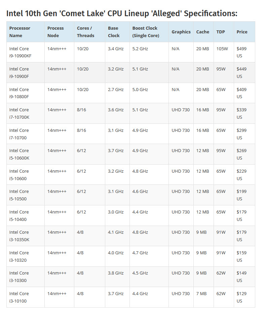Click the page heading about Comet Lake lineup
This screenshot has height=314, width=261.
coord(122,13)
